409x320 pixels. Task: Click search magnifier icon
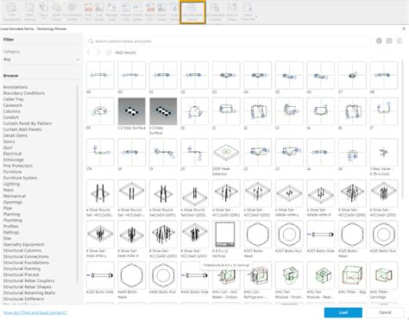tap(91, 41)
